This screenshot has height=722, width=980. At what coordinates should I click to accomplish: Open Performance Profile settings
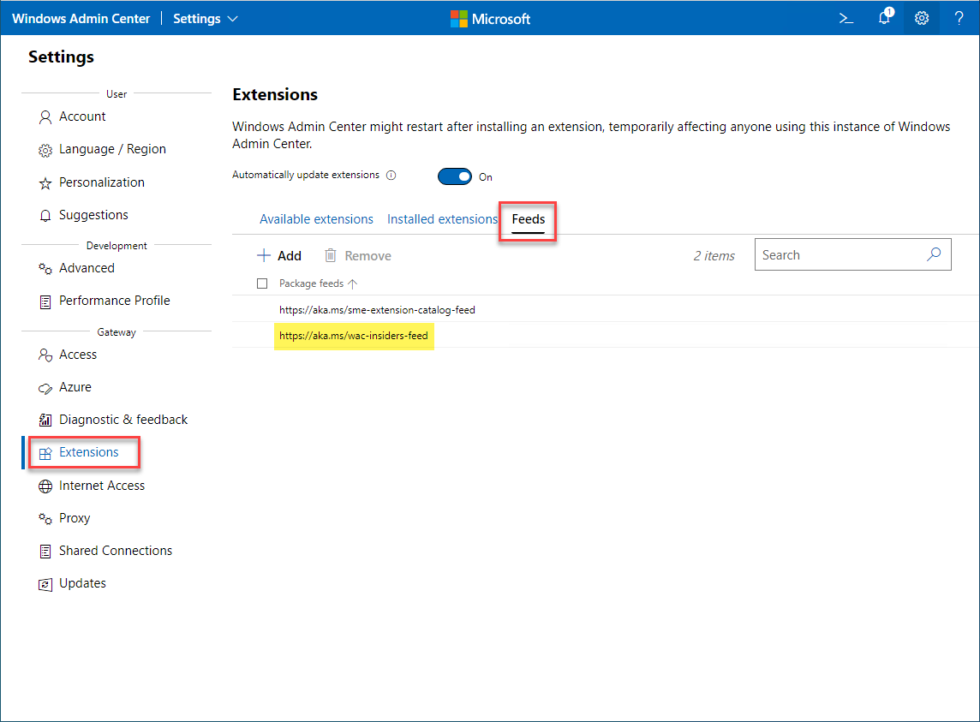coord(115,300)
